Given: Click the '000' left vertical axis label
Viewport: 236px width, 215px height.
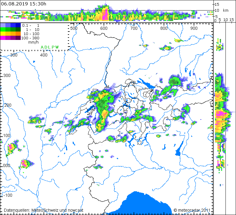Looking at the screenshot, I should pos(7,165).
